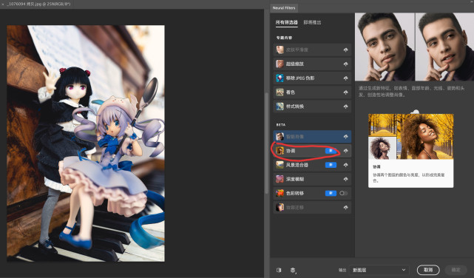
Task: Select the 样式转换 filter label
Action: coord(295,106)
